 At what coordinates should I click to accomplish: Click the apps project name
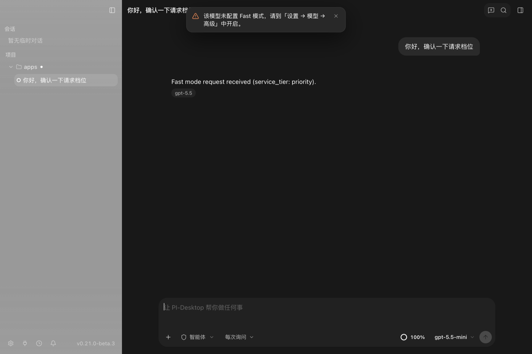click(x=30, y=67)
